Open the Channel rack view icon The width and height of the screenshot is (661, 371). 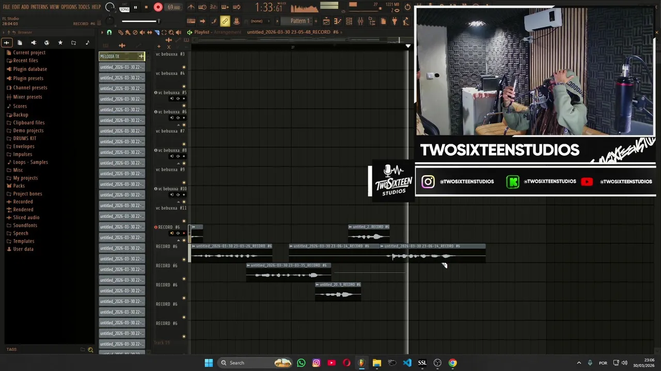[x=349, y=21]
